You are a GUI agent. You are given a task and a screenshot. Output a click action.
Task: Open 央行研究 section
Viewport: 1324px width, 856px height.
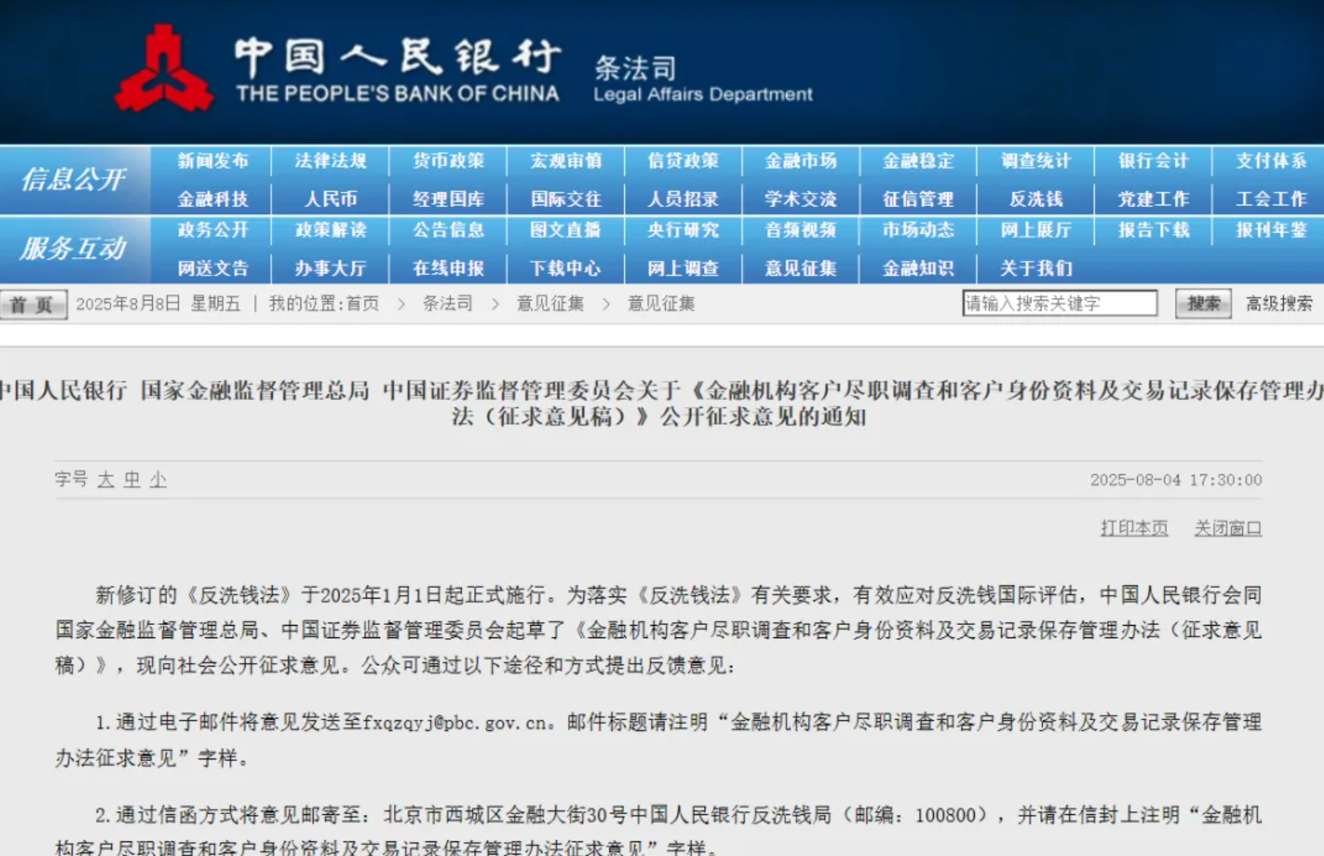tap(683, 230)
